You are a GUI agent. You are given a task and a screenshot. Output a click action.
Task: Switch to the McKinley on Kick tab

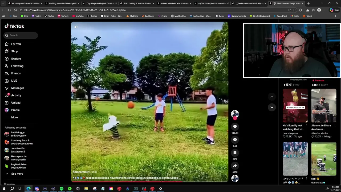[25, 3]
